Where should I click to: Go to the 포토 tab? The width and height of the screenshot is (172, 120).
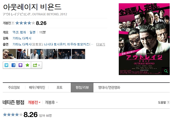[60, 88]
